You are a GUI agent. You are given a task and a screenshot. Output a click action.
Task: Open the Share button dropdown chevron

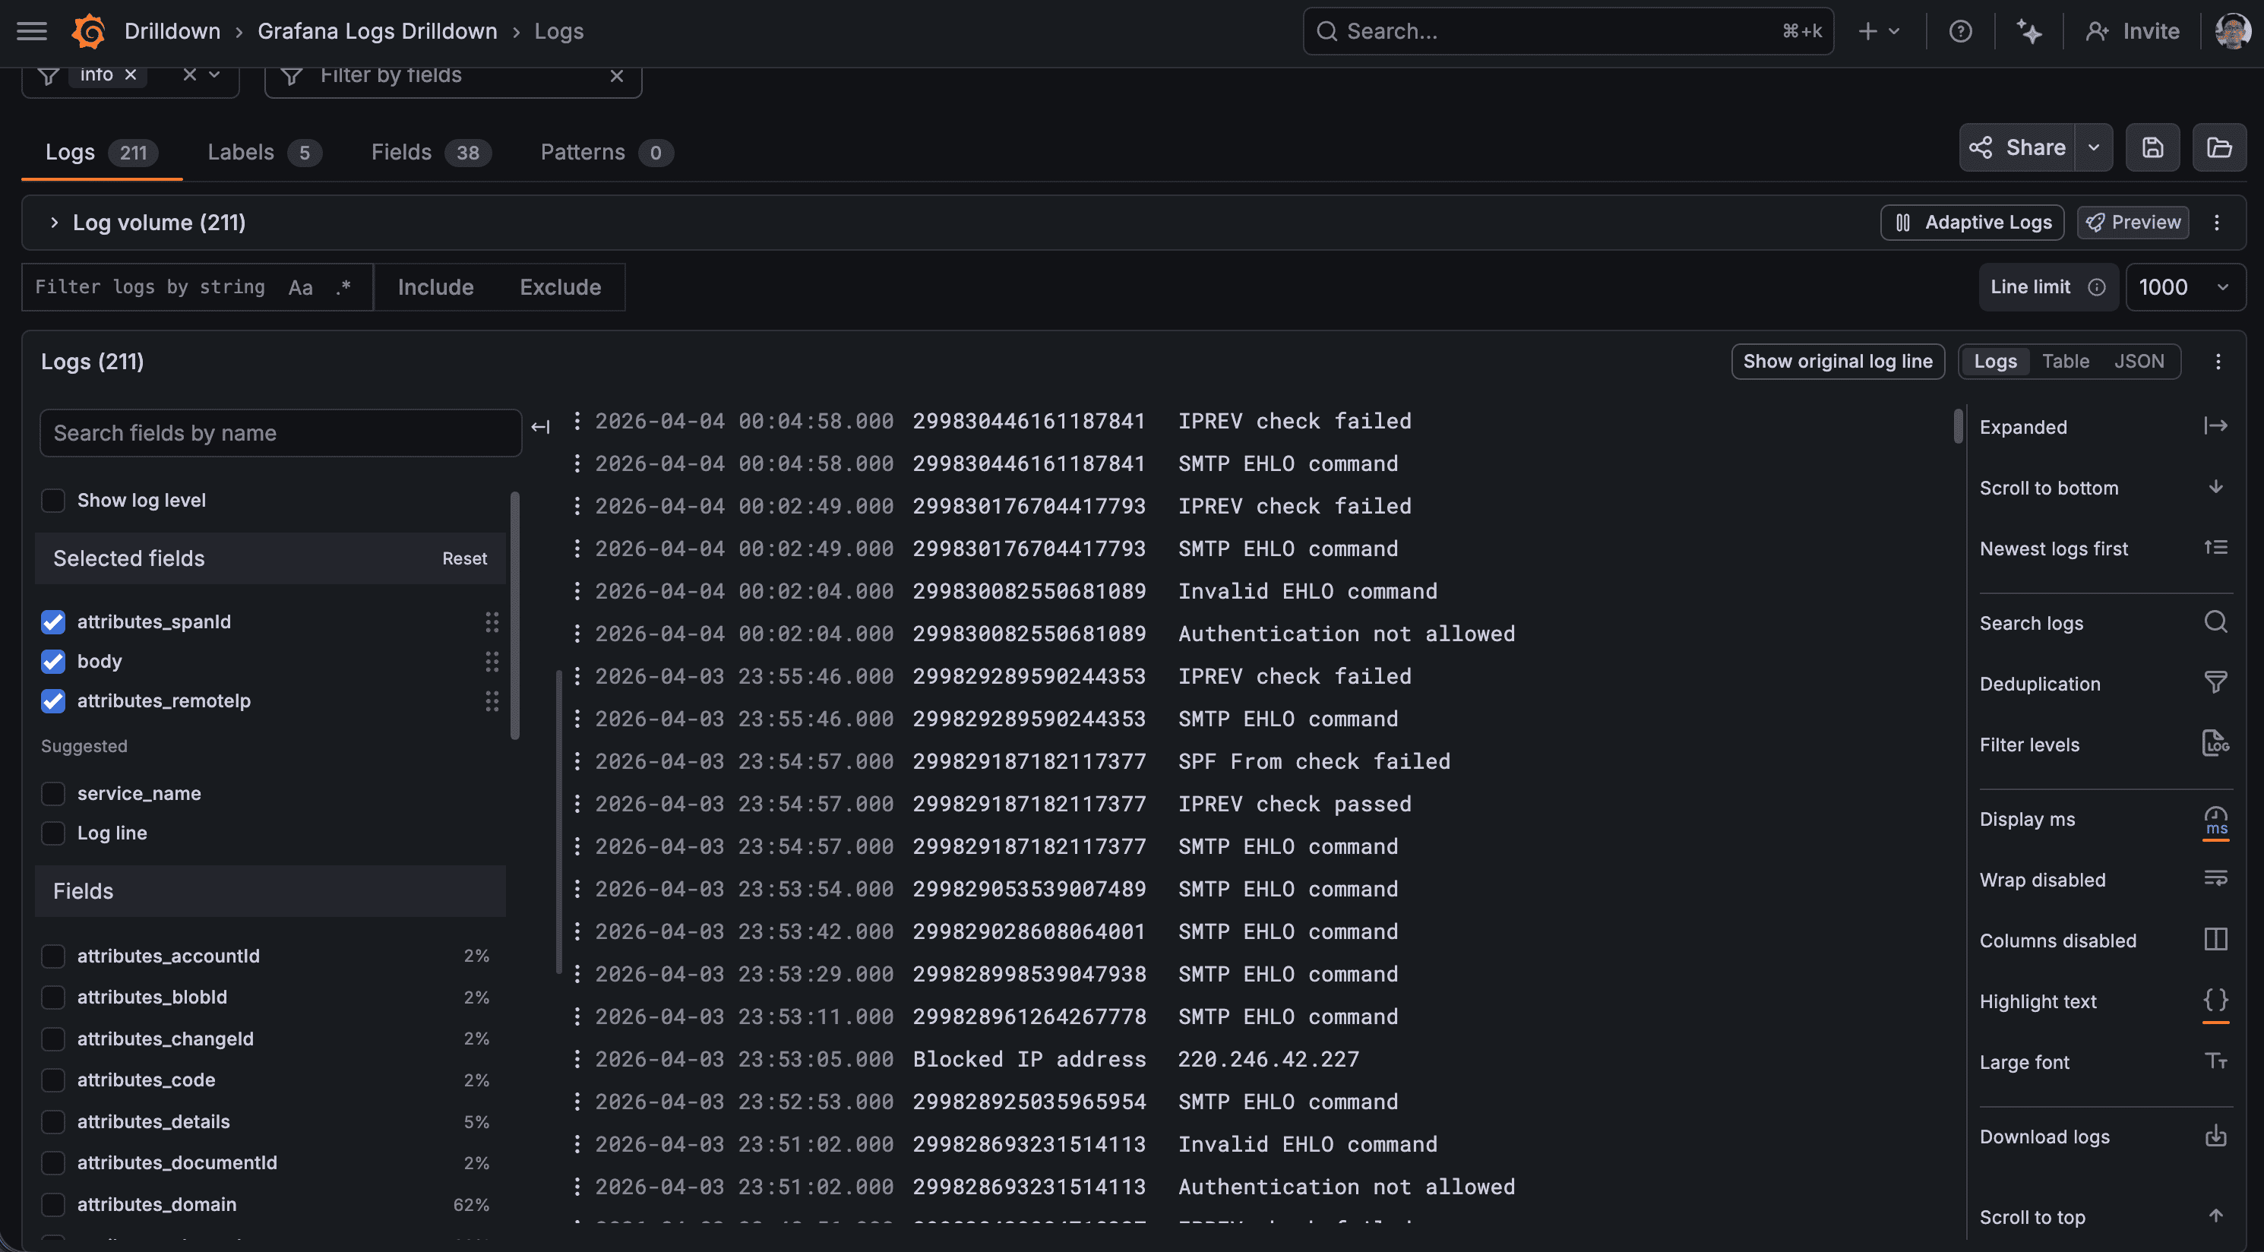point(2095,147)
